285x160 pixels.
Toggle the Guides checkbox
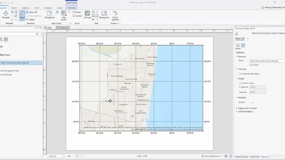coord(74,16)
